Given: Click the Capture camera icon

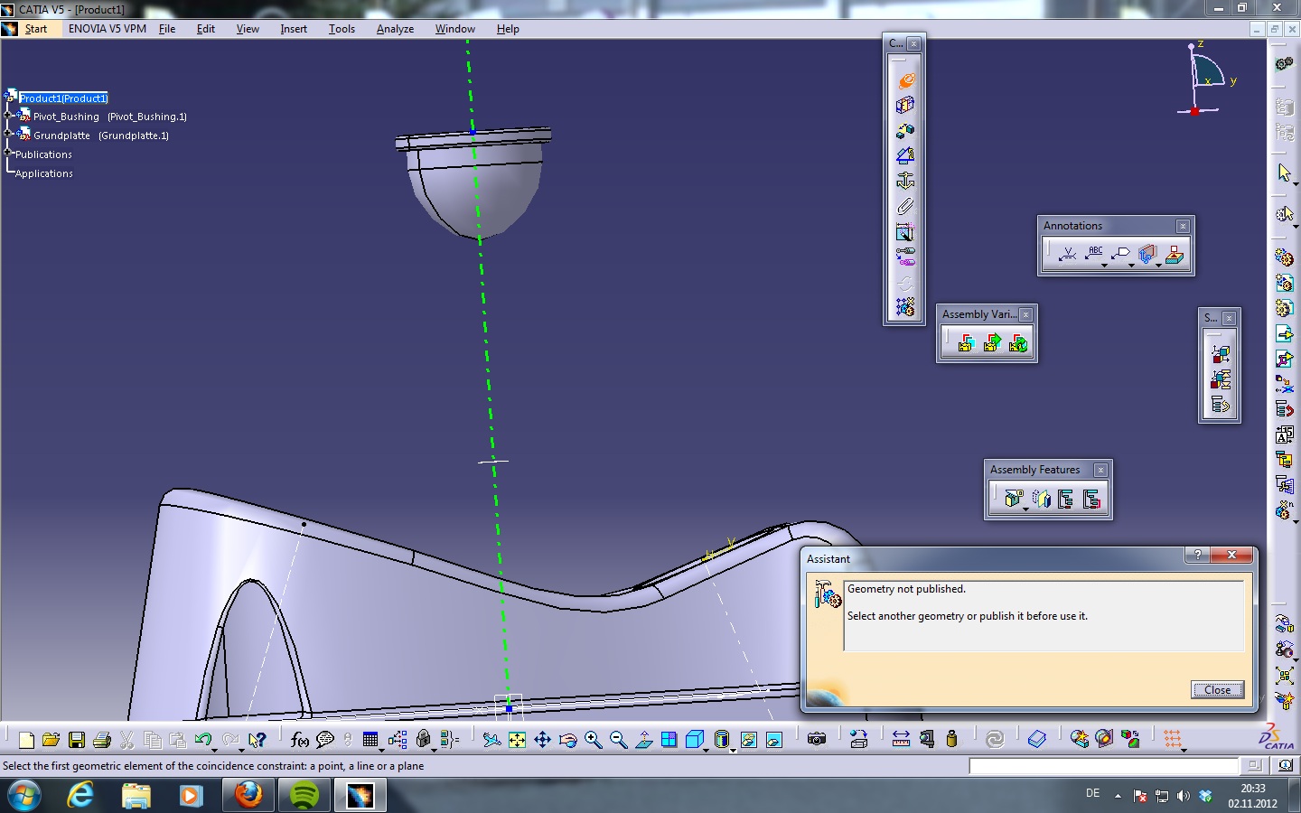Looking at the screenshot, I should (x=817, y=740).
